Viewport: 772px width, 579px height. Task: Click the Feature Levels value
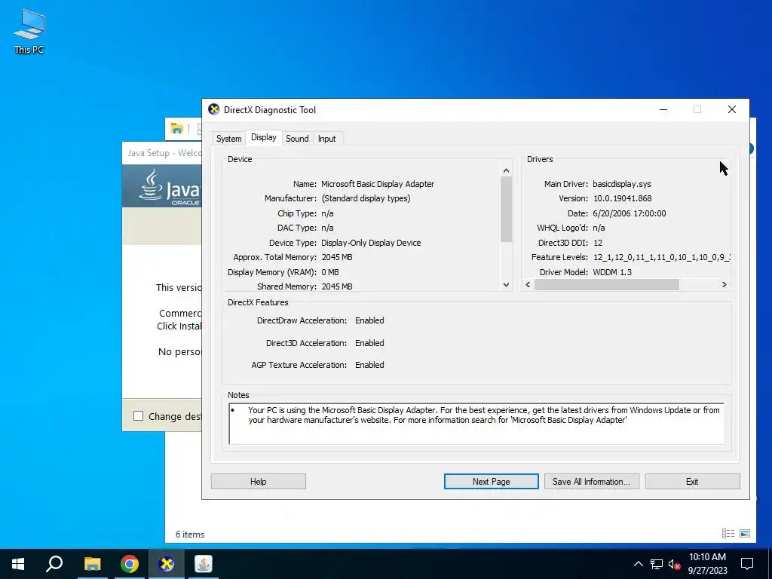tap(661, 257)
